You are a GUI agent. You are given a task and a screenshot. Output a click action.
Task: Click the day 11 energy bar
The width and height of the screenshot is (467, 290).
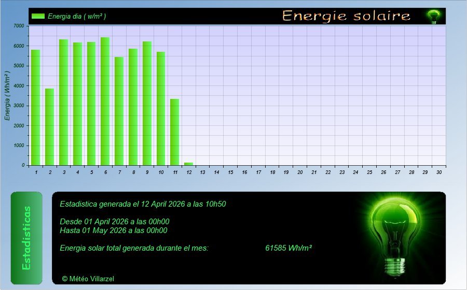[x=174, y=132]
